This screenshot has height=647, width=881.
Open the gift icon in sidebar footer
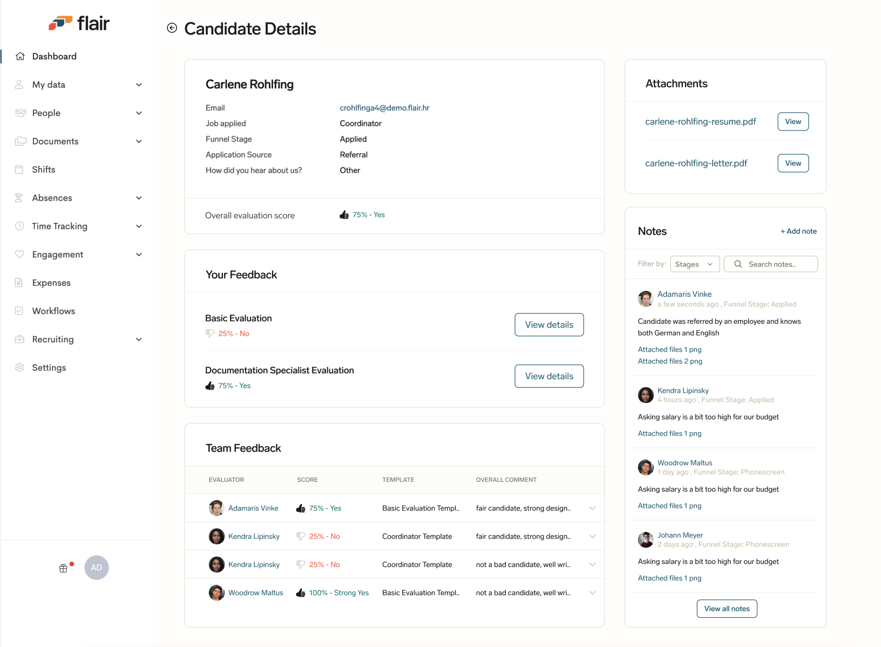[64, 568]
